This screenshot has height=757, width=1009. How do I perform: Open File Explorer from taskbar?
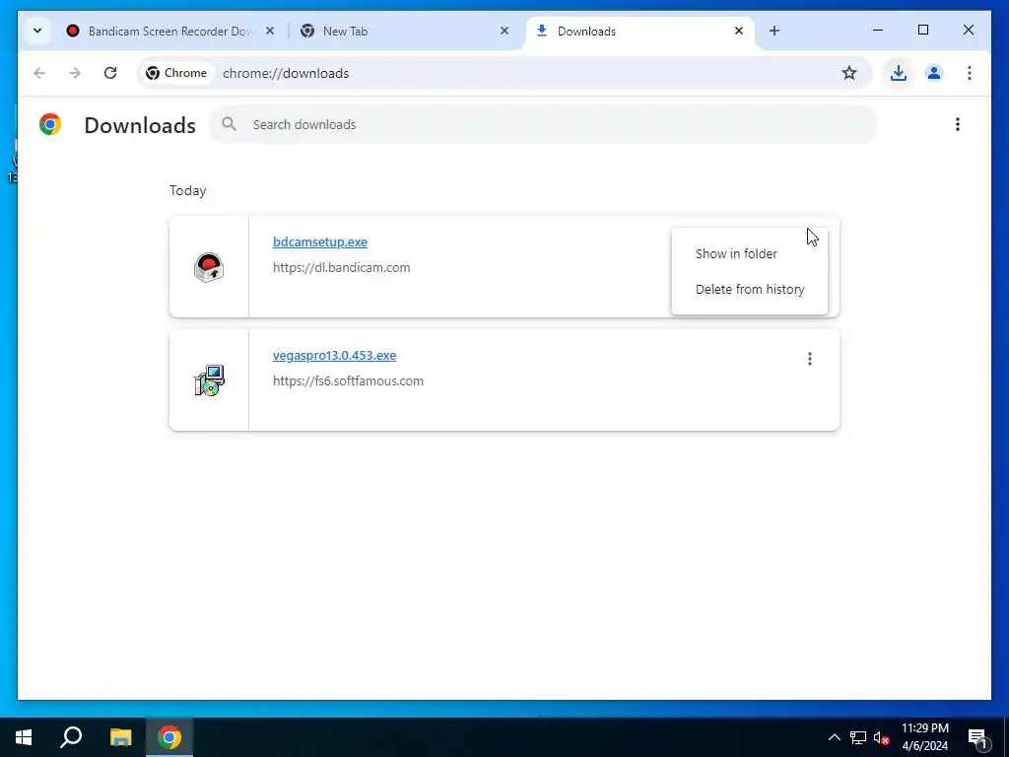click(x=120, y=737)
